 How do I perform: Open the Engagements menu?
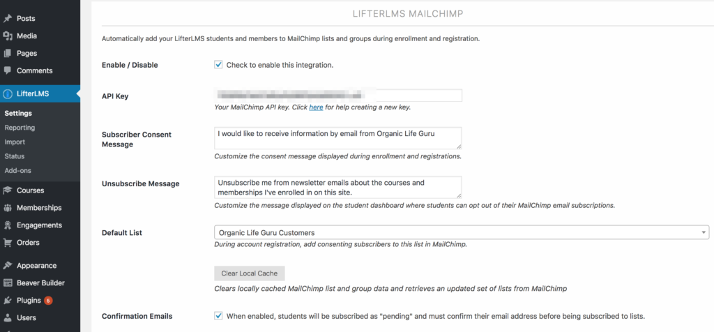tap(40, 225)
